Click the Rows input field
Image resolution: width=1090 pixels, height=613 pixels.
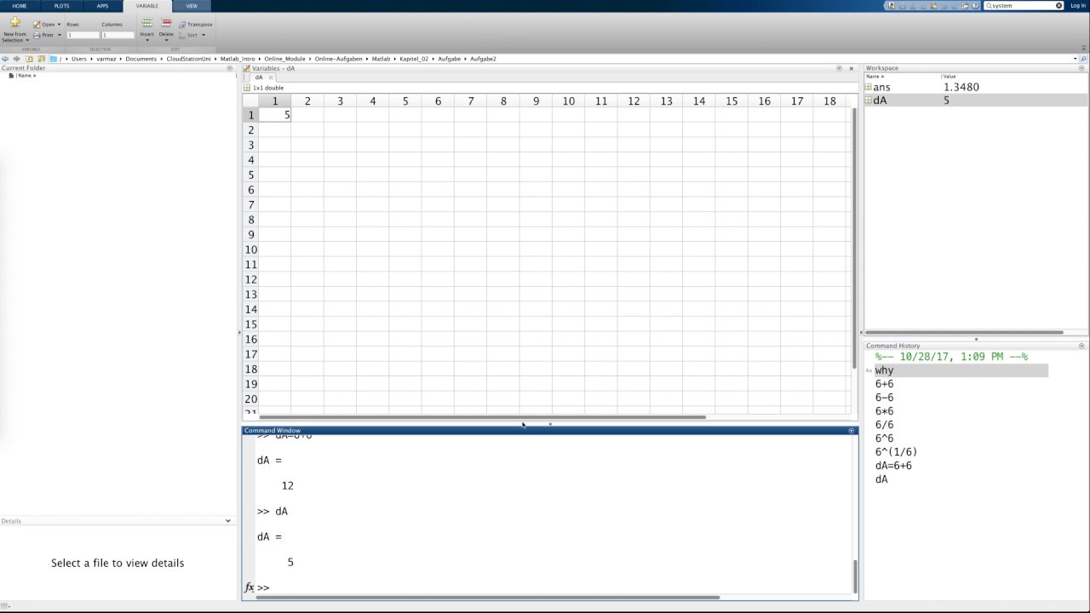[83, 35]
